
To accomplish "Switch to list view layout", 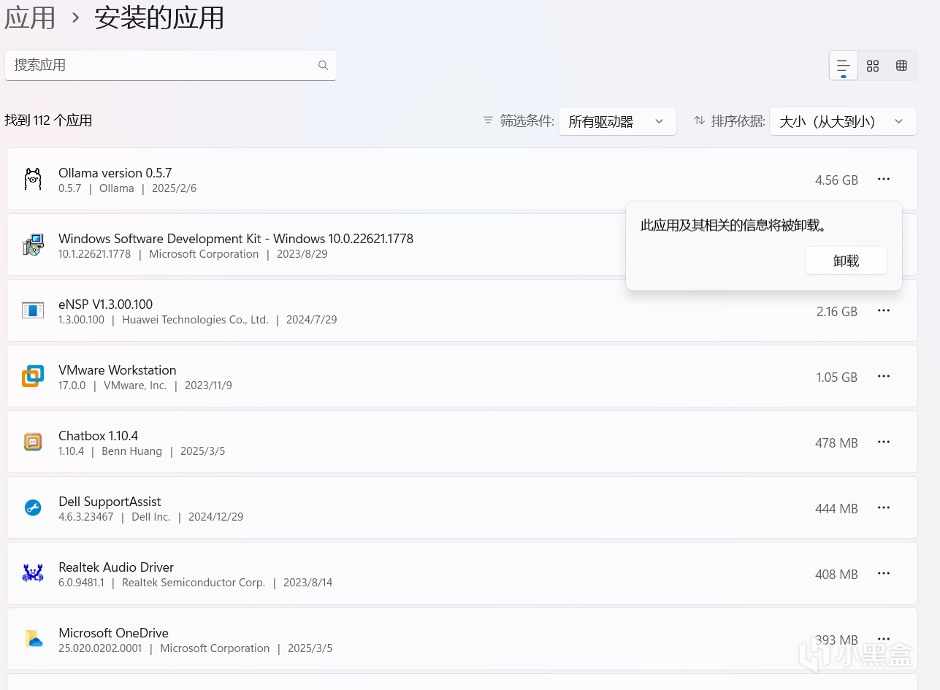I will (844, 66).
